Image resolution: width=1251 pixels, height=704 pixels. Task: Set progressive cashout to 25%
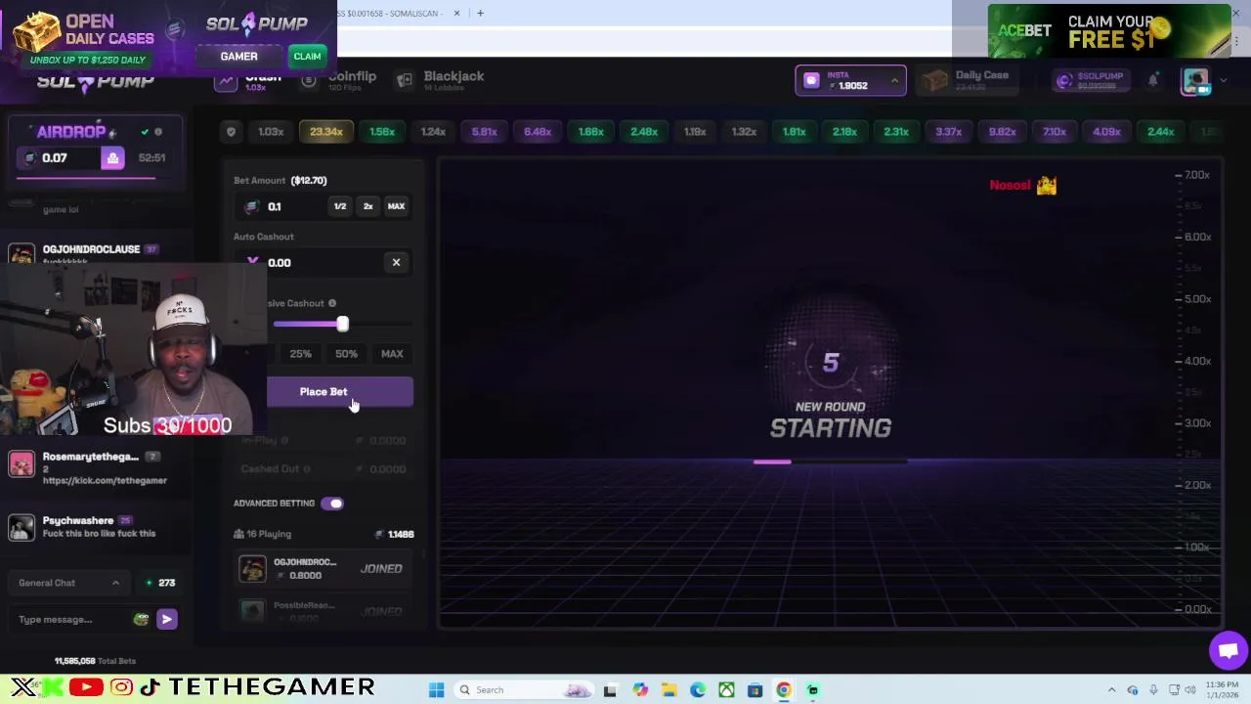click(300, 354)
